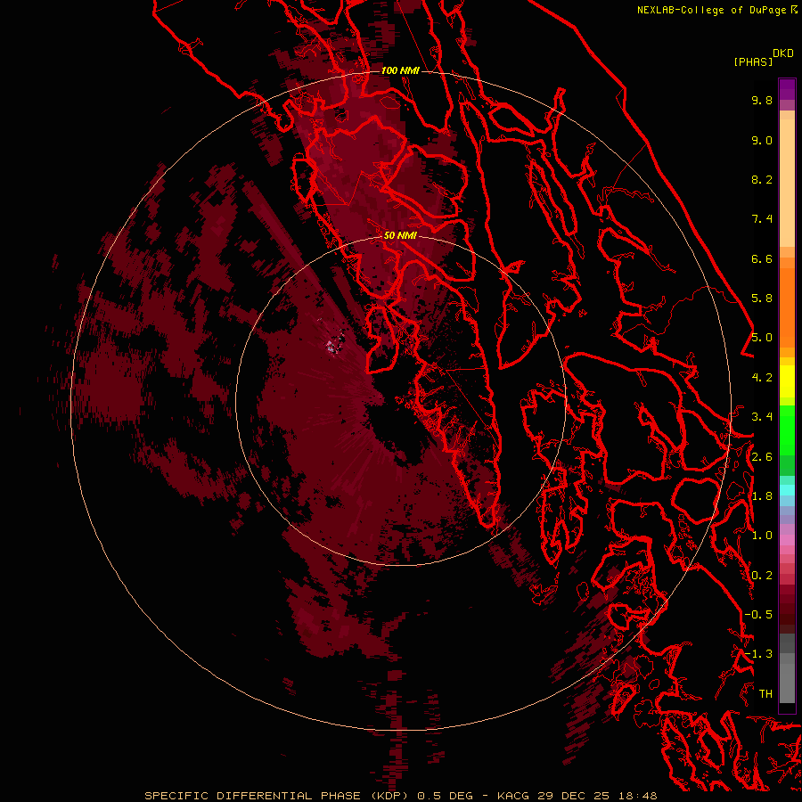The width and height of the screenshot is (802, 802).
Task: Click the 1.0 value on the color scale
Action: click(x=762, y=536)
